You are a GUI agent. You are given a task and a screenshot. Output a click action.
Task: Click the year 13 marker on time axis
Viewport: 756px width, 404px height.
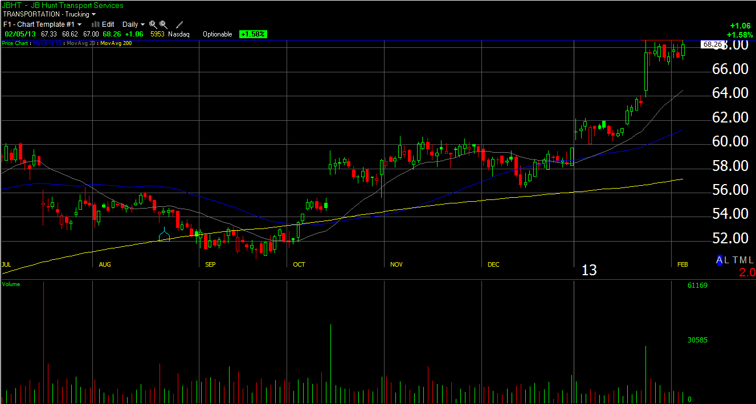(589, 270)
